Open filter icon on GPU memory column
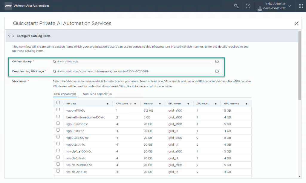Screen dimensions: 306x183 (x=246, y=104)
